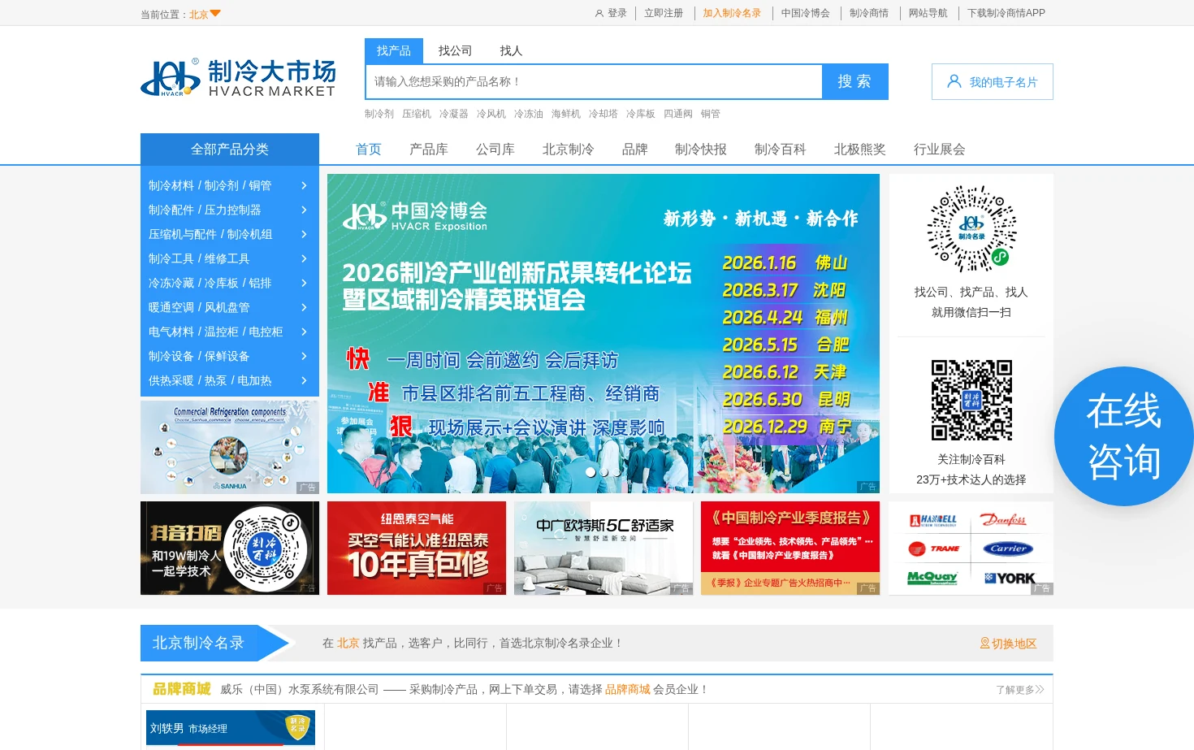Click the 冷冻油 hot keyword

tap(529, 114)
